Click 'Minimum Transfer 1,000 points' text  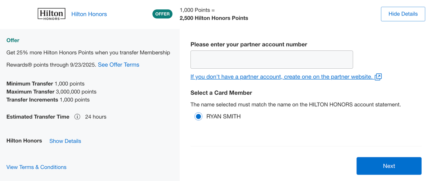(46, 84)
